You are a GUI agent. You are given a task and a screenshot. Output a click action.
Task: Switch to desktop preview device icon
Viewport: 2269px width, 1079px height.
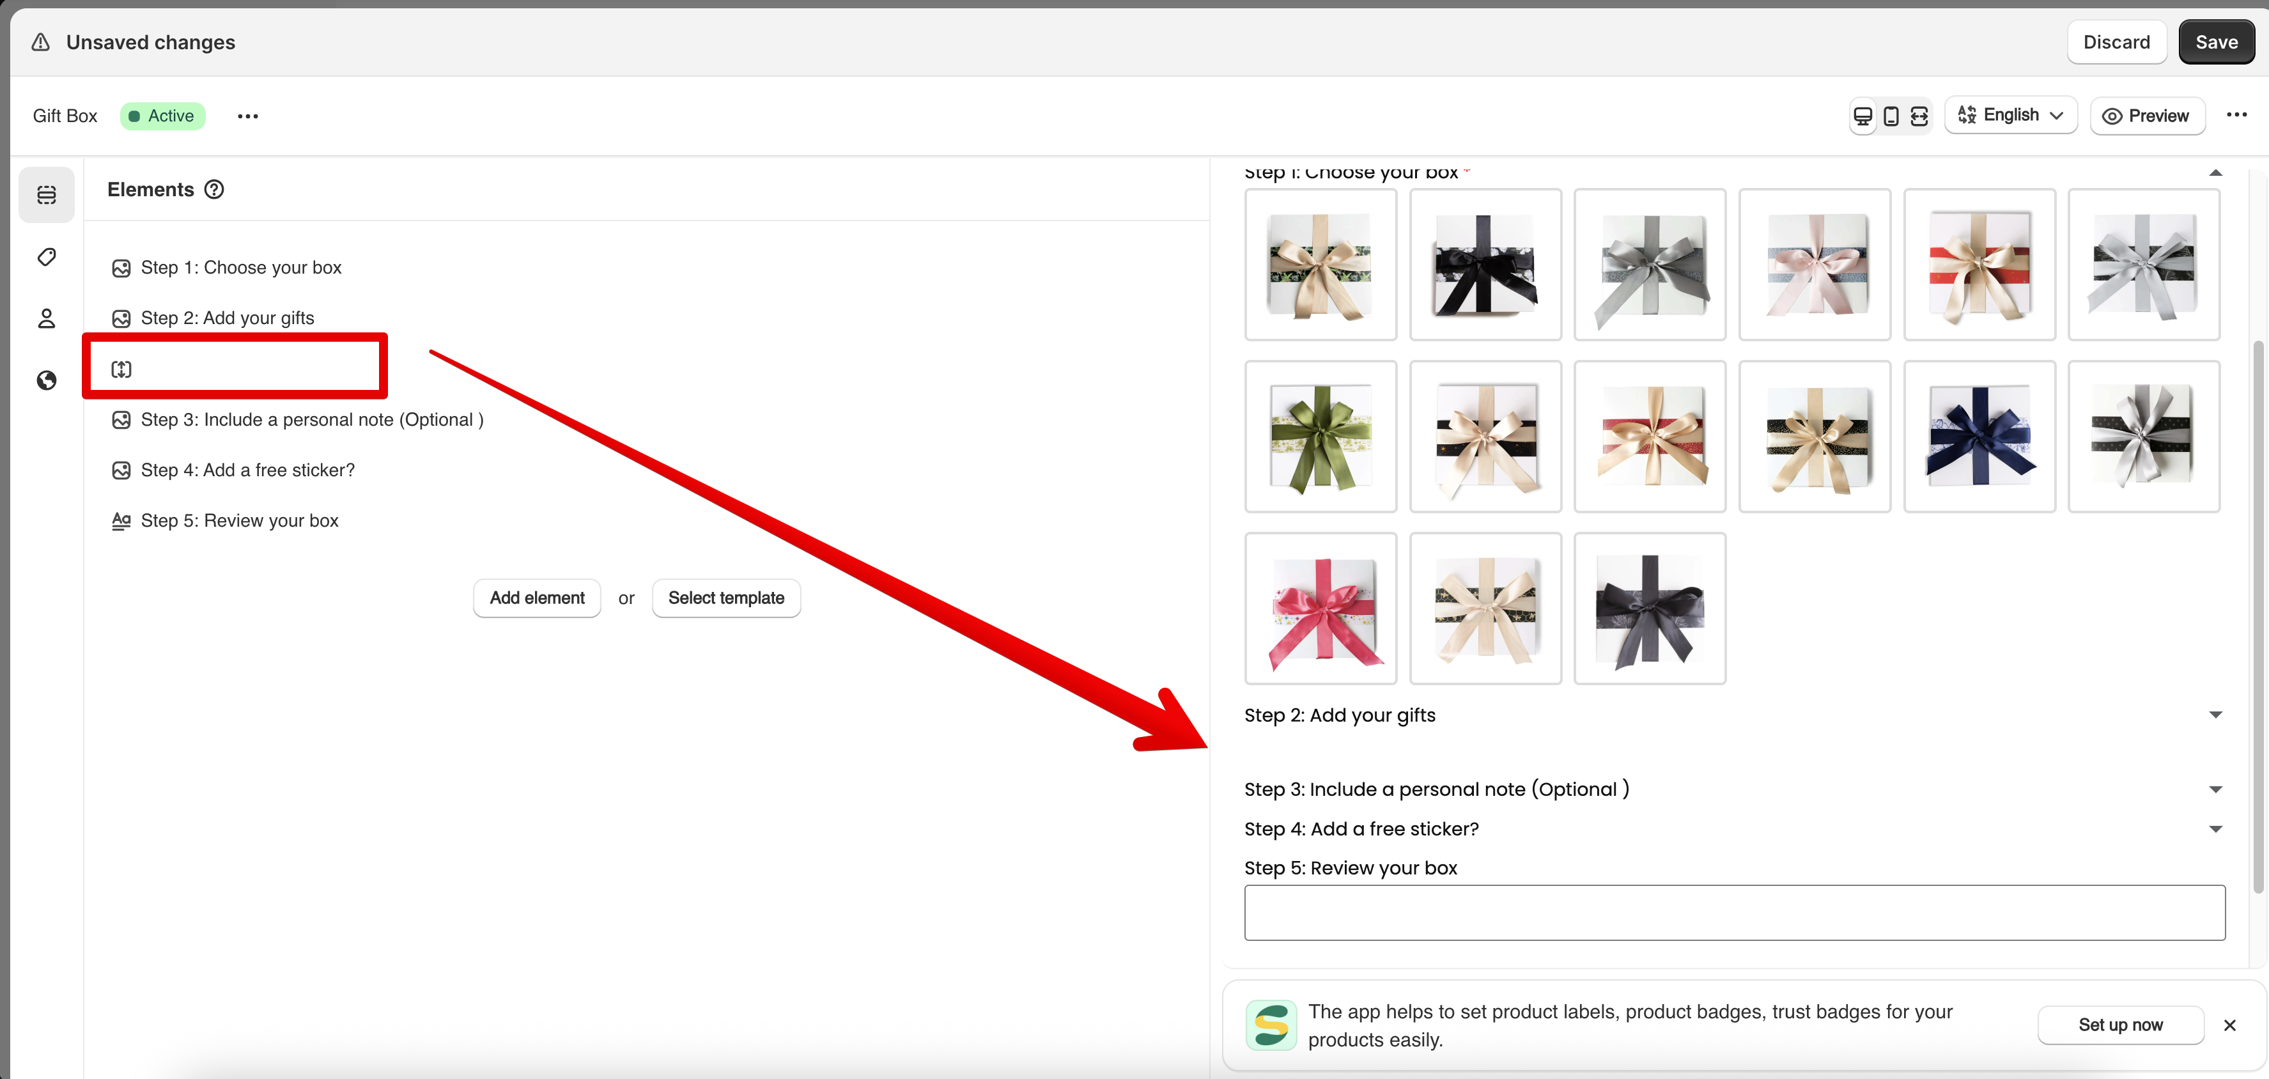(x=1862, y=116)
